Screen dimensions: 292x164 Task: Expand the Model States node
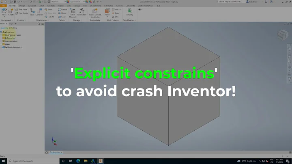(1, 35)
